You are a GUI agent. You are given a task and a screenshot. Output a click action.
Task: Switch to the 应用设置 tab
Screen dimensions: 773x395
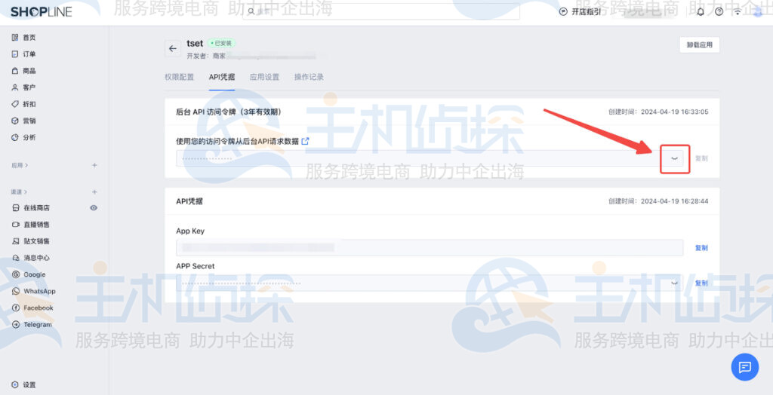pyautogui.click(x=265, y=78)
